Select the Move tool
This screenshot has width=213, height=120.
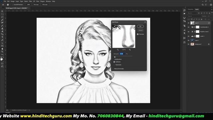tap(2, 11)
